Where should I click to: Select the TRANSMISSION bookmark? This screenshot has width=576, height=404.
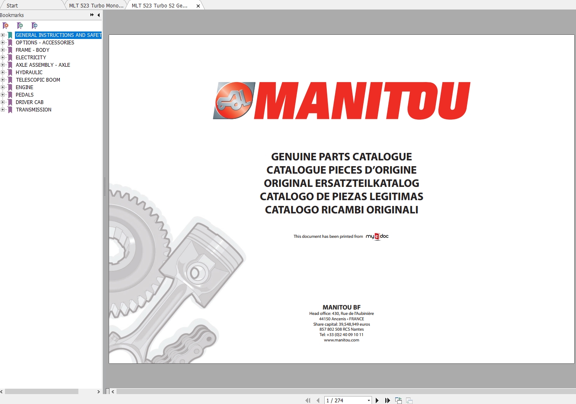pos(34,110)
